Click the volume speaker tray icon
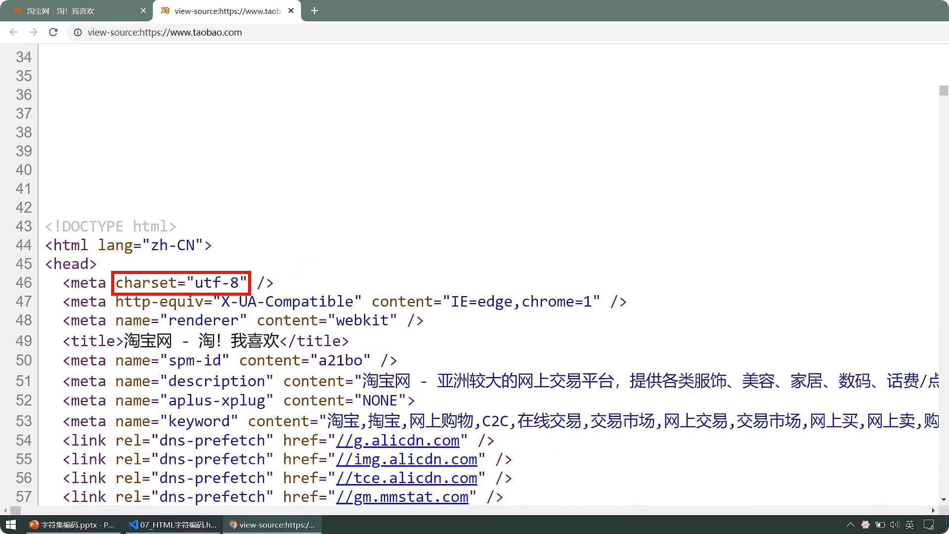Screen dimensions: 949x534 [x=895, y=525]
